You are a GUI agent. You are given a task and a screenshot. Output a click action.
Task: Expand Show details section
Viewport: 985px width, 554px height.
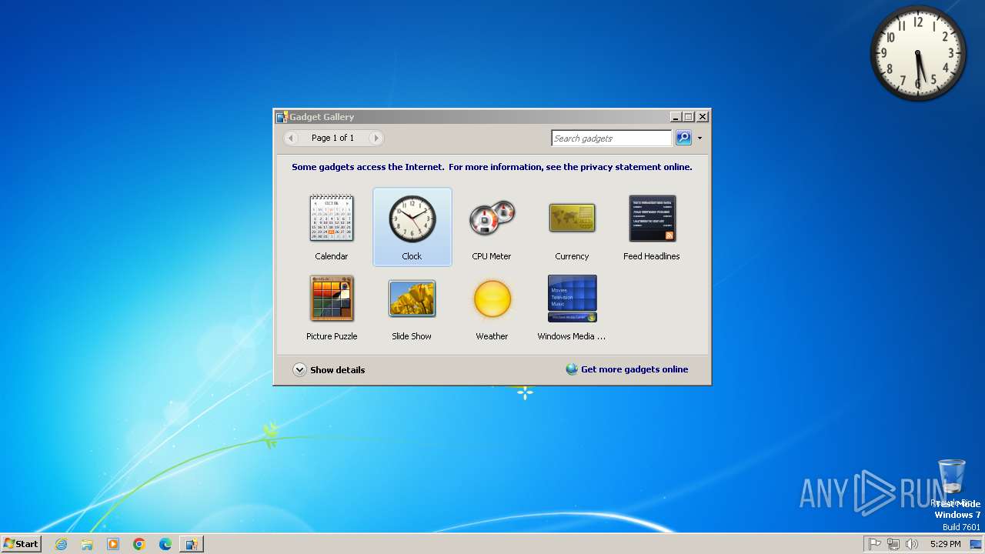(x=329, y=370)
